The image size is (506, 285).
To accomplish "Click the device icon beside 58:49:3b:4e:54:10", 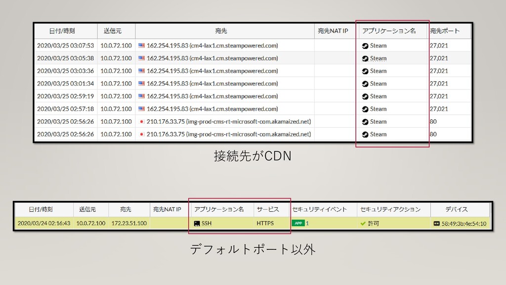I will coord(436,223).
